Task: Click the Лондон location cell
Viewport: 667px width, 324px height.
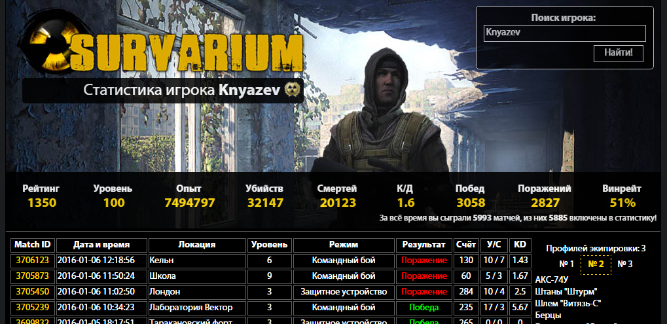Action: point(197,292)
